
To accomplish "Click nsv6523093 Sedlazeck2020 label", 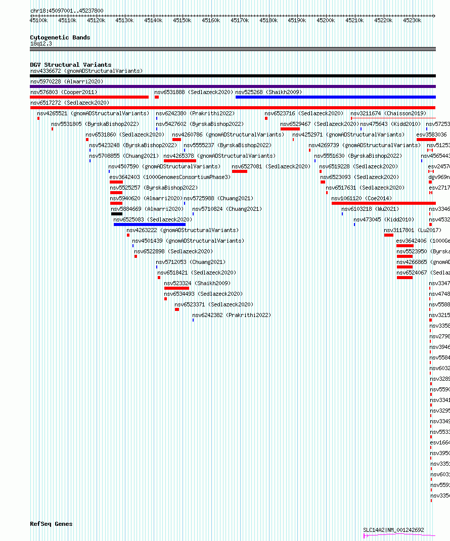I will click(x=359, y=177).
